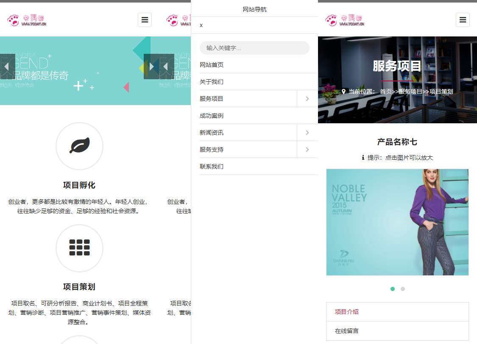Click previous arrow on the shifted middle banner
Screen dimensions: 477x344
pyautogui.click(x=166, y=67)
